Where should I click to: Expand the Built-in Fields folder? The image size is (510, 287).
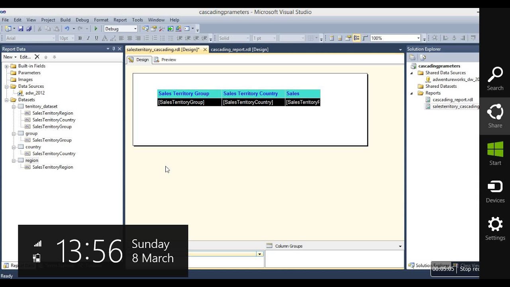click(7, 66)
